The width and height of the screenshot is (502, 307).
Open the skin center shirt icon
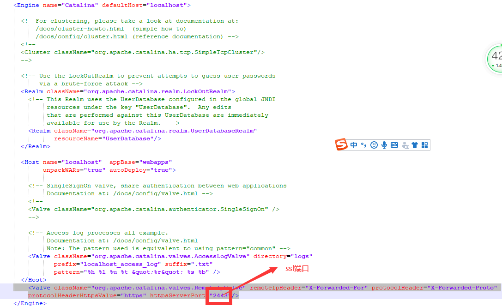click(x=415, y=144)
